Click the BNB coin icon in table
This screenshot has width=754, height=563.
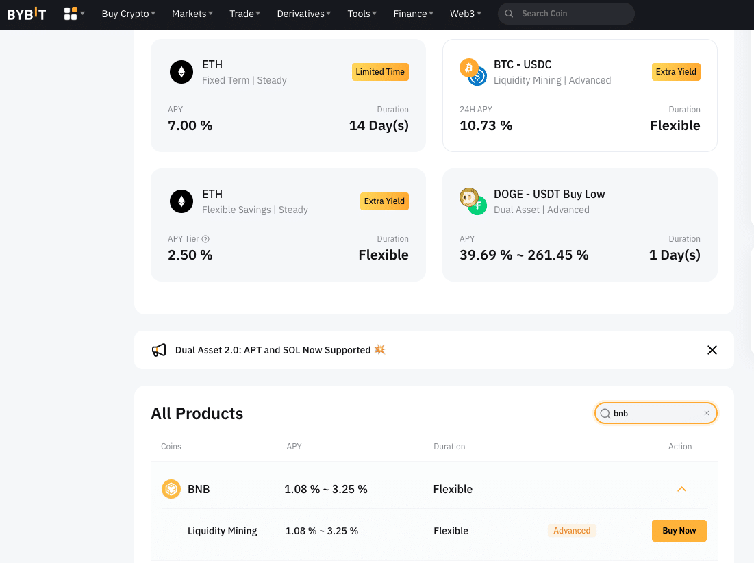(171, 489)
